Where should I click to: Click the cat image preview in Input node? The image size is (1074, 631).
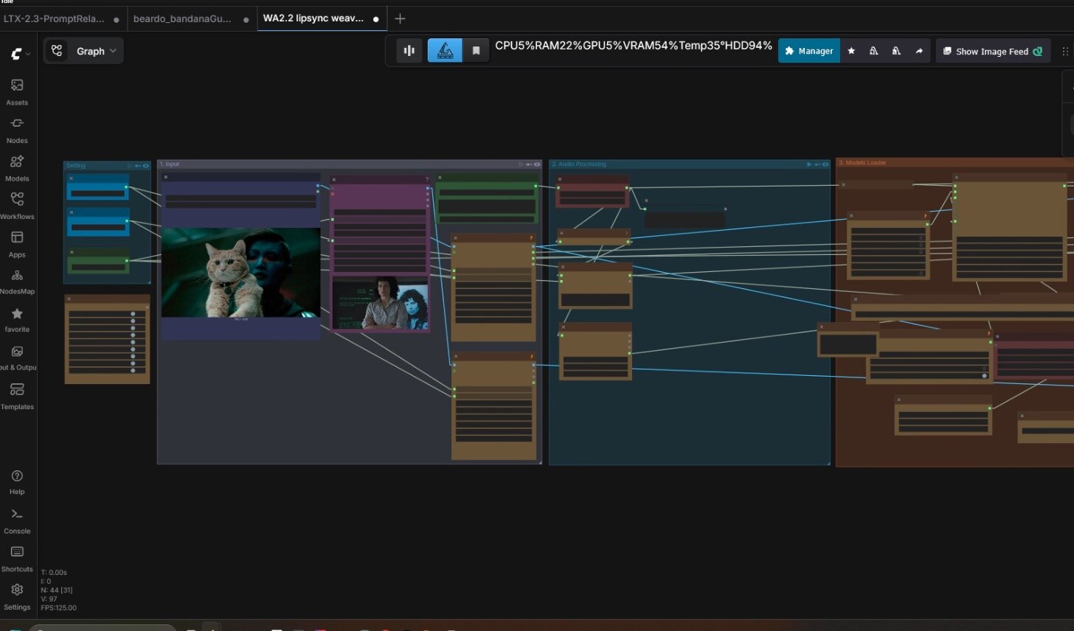point(240,273)
